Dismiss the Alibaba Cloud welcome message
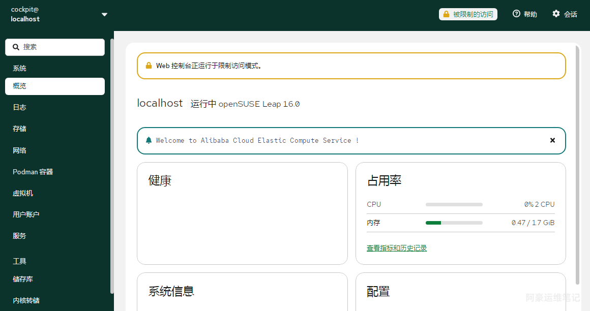Image resolution: width=590 pixels, height=311 pixels. pyautogui.click(x=552, y=140)
